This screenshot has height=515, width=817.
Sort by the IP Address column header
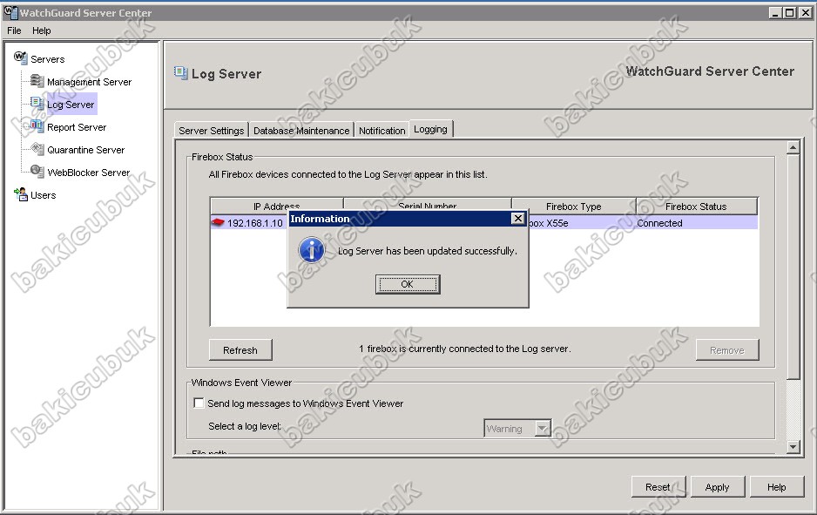point(277,207)
